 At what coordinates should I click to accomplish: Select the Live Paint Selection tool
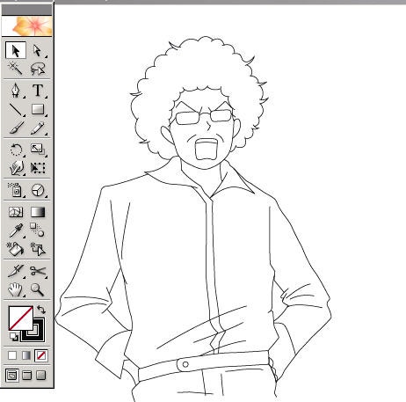pos(38,249)
